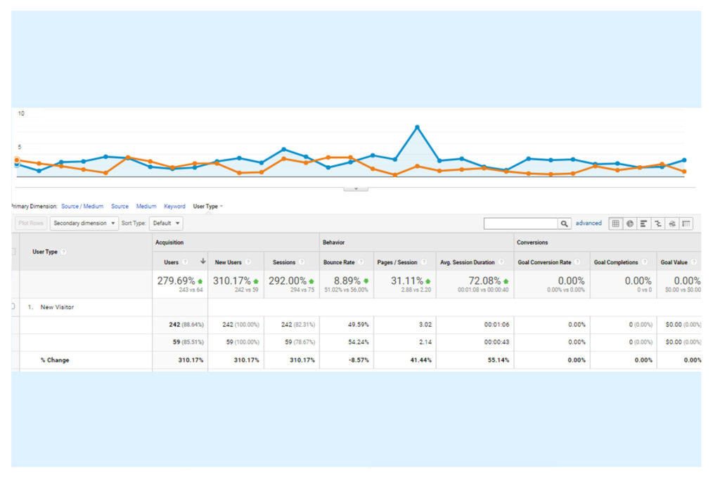Expand the User Type primary dimension menu
The height and width of the screenshot is (480, 720).
coord(208,207)
